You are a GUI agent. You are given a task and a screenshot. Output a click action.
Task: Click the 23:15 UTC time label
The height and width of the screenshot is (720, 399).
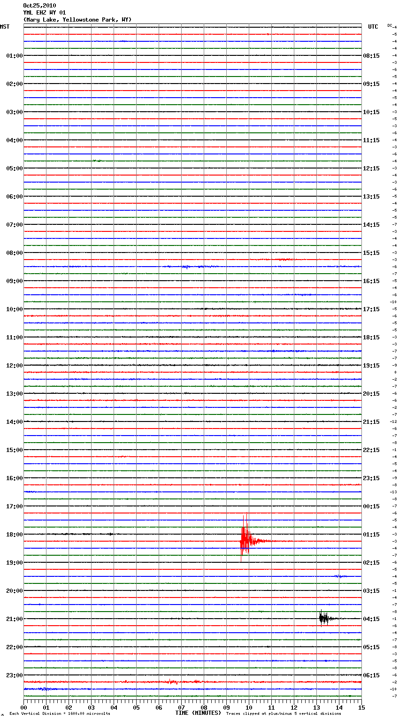(371, 478)
